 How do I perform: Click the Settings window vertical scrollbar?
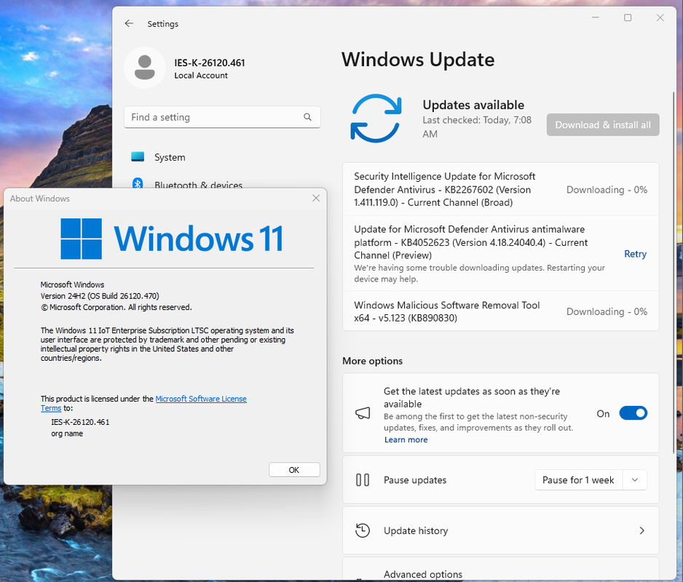tap(674, 272)
